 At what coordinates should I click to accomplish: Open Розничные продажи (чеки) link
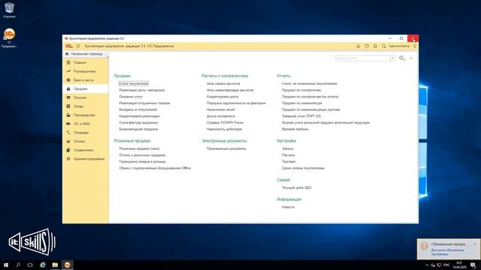coord(139,148)
